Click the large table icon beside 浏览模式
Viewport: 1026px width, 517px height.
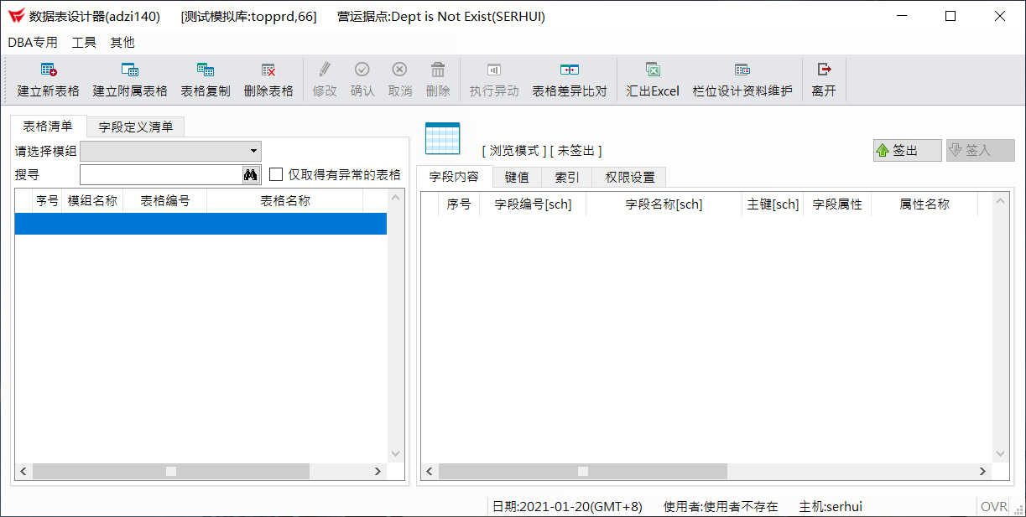pyautogui.click(x=442, y=138)
